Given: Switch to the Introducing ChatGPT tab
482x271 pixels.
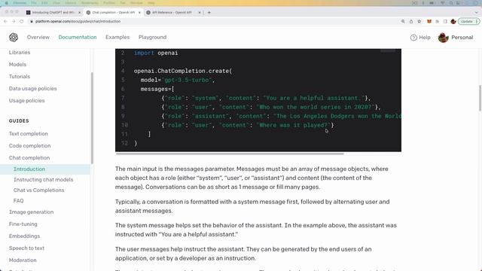Looking at the screenshot, I should pyautogui.click(x=53, y=13).
